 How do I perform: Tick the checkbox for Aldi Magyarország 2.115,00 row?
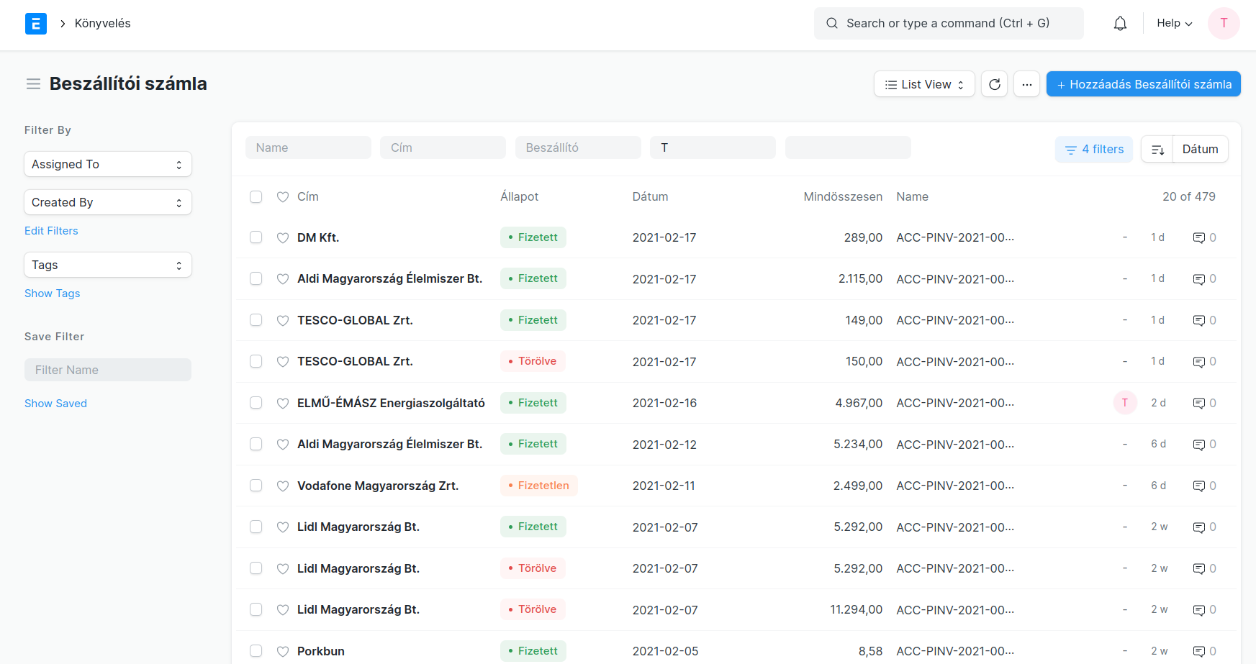tap(256, 278)
